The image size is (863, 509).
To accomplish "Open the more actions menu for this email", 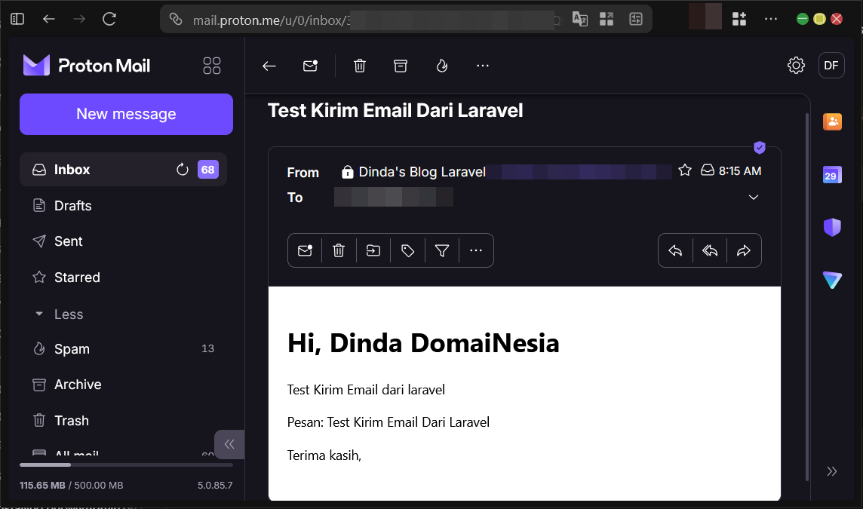I will pyautogui.click(x=476, y=250).
